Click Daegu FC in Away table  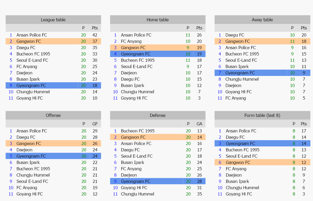coord(235,35)
